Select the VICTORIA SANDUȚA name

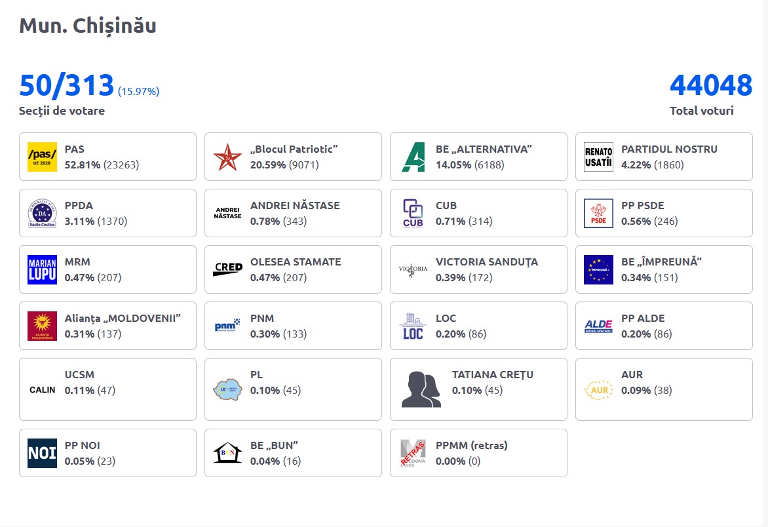487,262
